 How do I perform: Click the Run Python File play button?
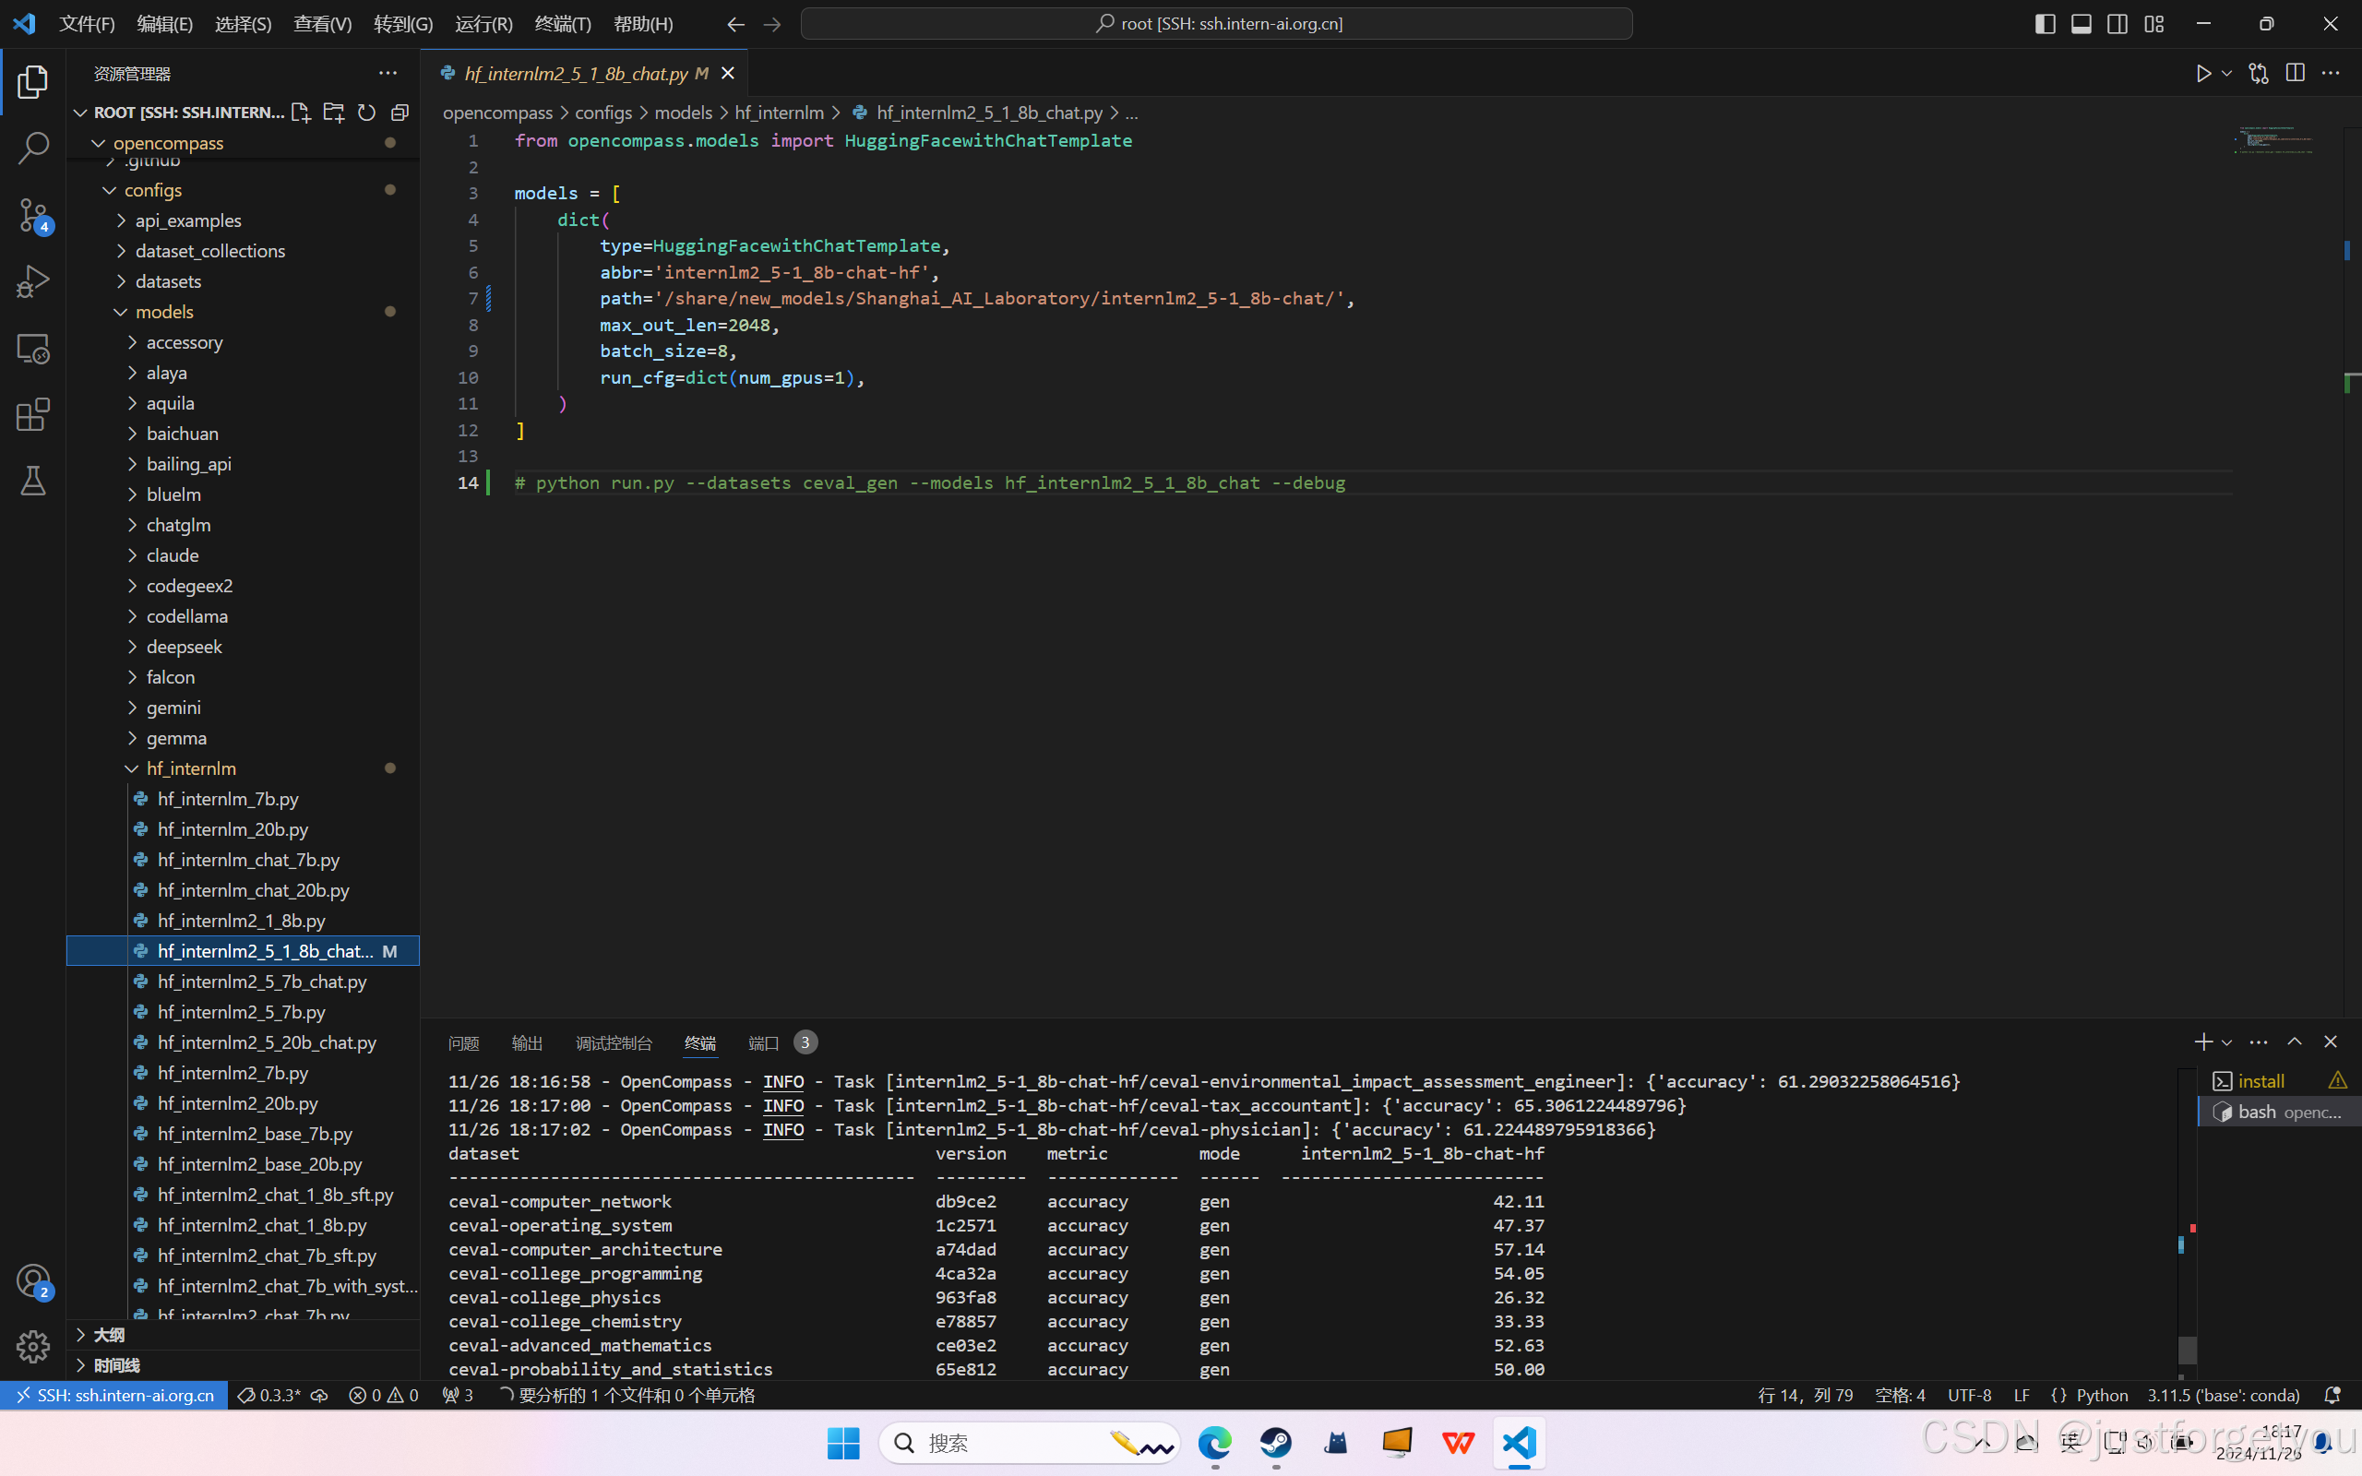point(2203,74)
